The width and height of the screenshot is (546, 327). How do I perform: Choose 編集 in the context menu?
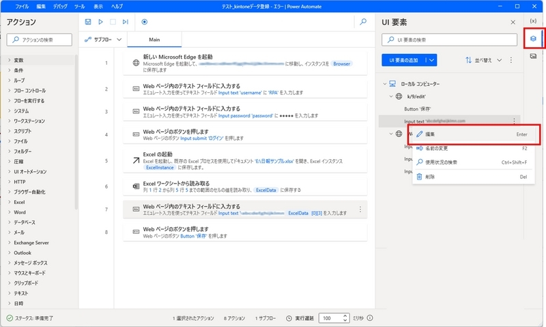click(474, 134)
